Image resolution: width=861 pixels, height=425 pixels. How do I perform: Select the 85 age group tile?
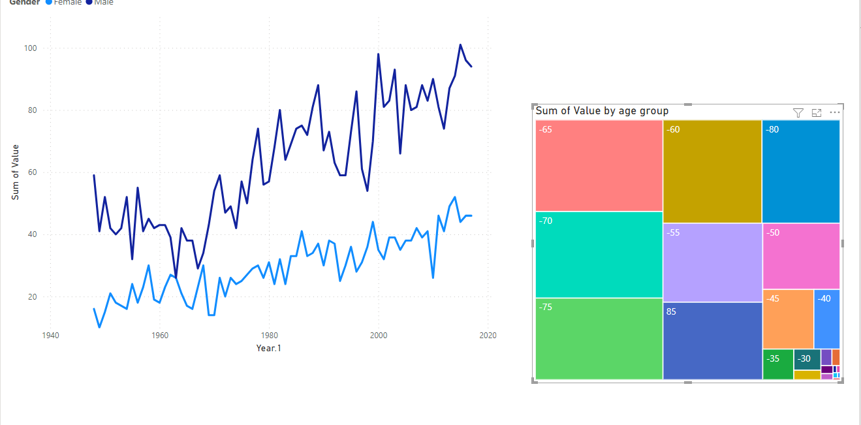[x=712, y=340]
